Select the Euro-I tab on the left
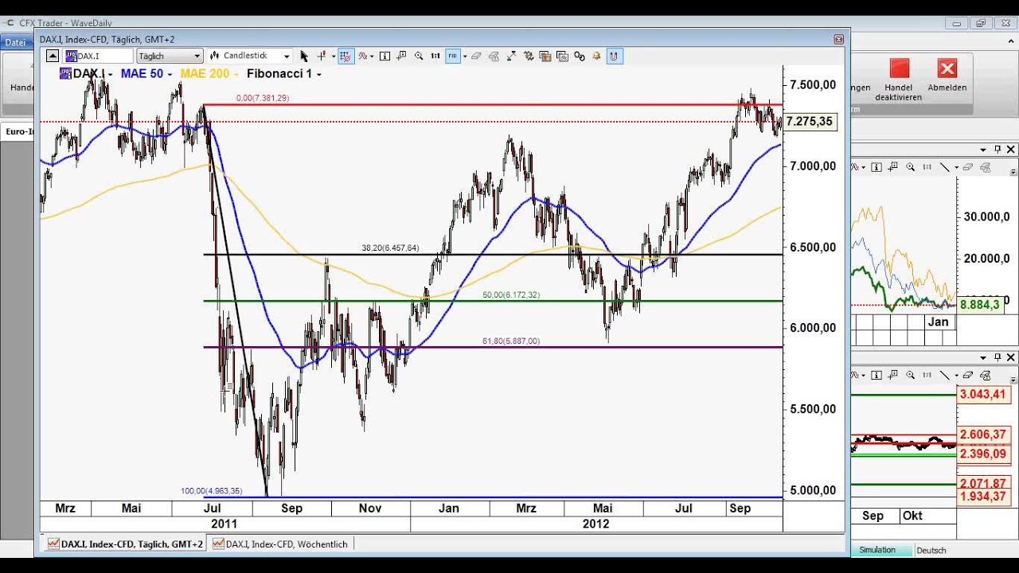This screenshot has height=573, width=1019. click(x=20, y=131)
